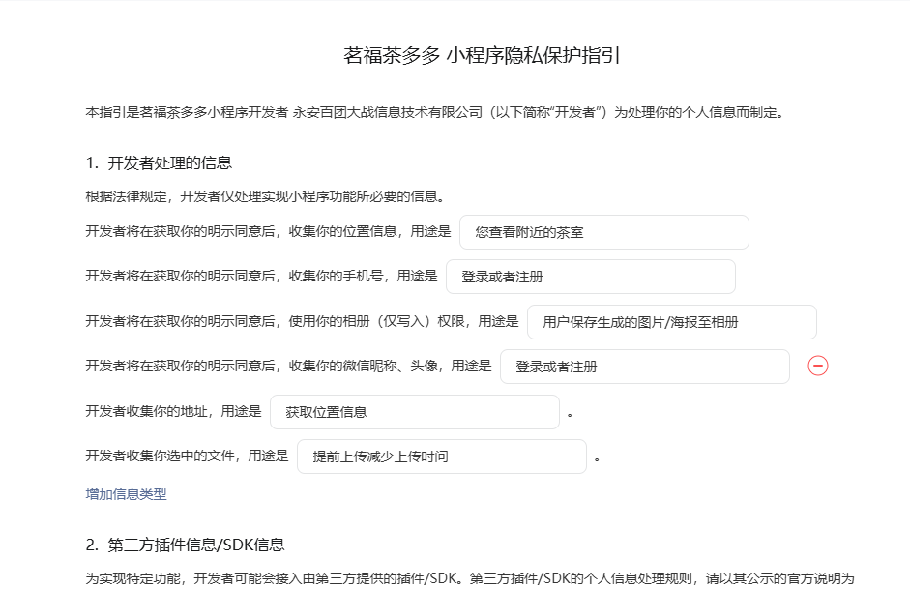Click the label 收集你的微信昵称、头像
This screenshot has width=910, height=589.
tap(363, 366)
